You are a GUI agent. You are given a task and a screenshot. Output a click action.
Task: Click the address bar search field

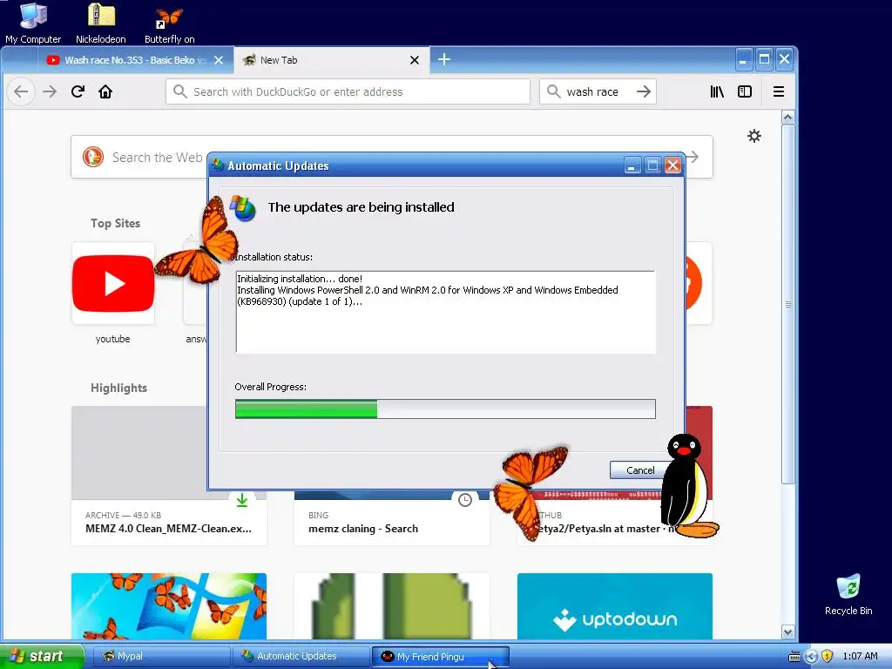click(x=348, y=91)
